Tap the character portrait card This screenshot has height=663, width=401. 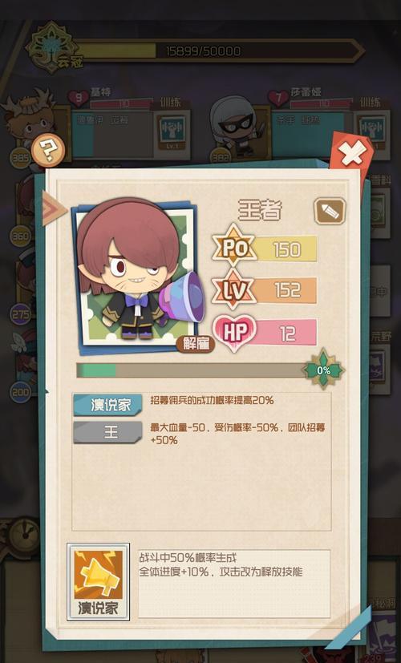[136, 273]
